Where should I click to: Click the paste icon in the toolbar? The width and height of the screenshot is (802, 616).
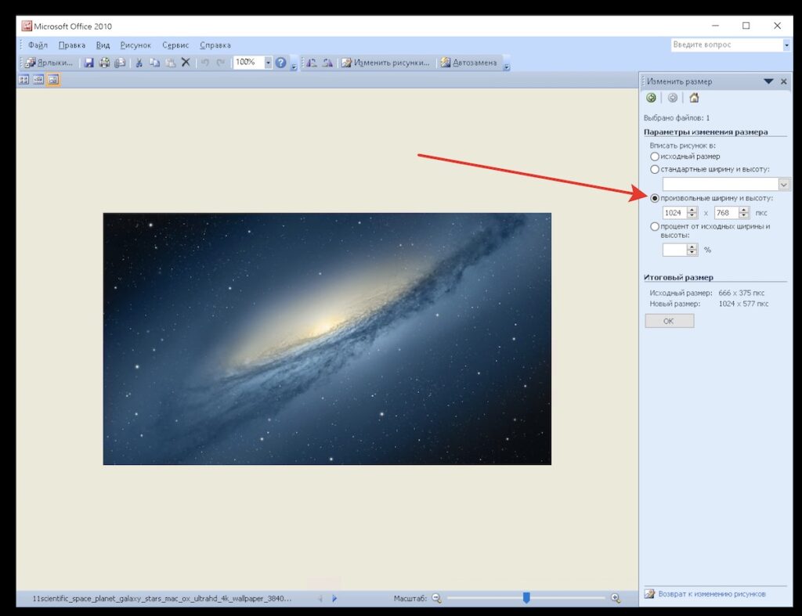170,63
